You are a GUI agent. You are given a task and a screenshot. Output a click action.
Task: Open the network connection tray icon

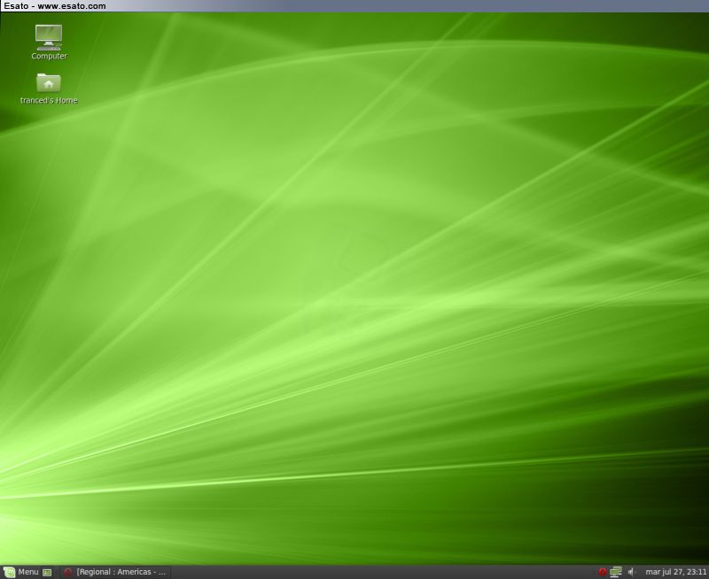pos(615,572)
